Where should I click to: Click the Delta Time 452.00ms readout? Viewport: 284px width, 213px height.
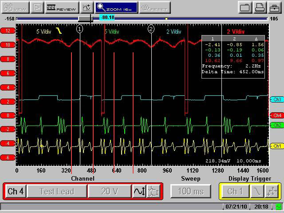click(x=233, y=72)
